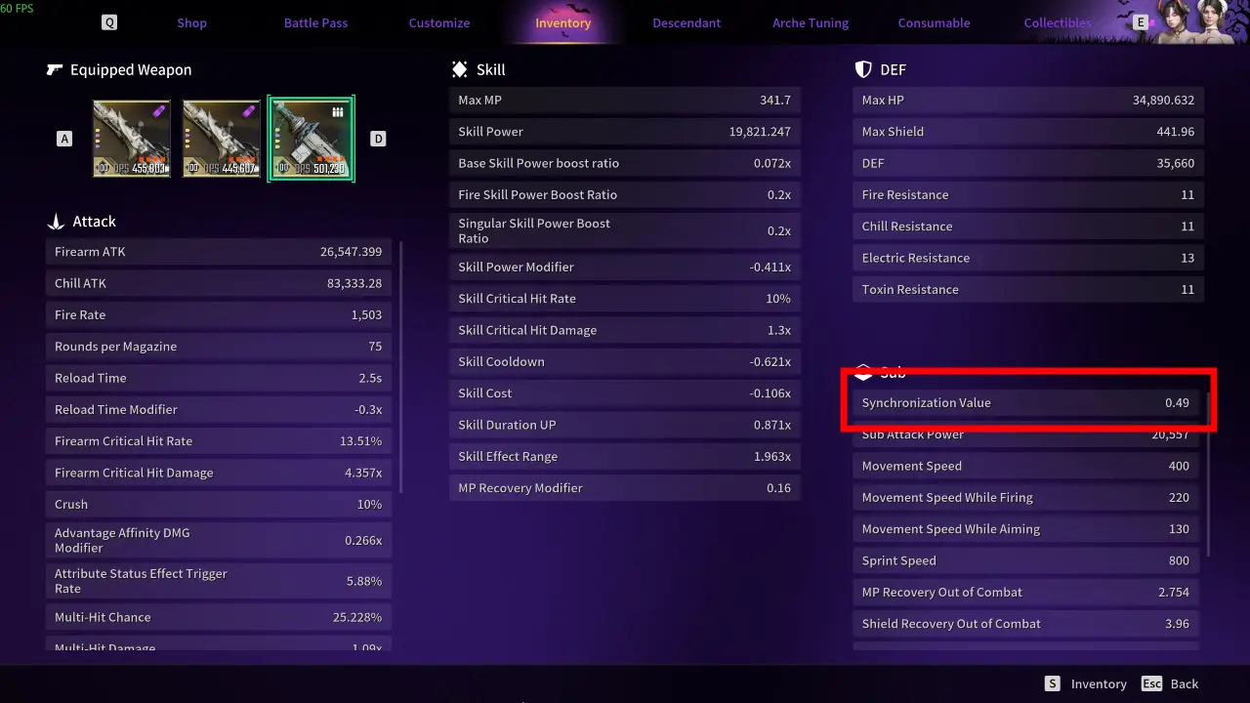Select the first equipped weapon thumbnail
This screenshot has width=1250, height=703.
tap(132, 139)
